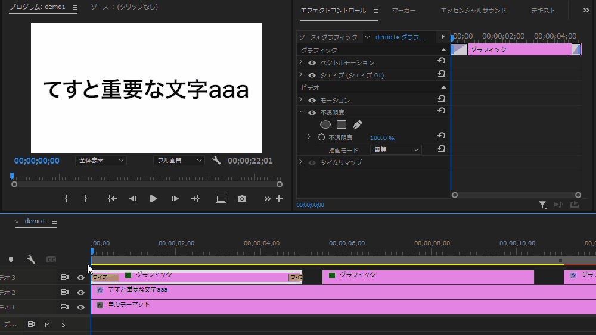Open timeline display settings wrench

(31, 259)
